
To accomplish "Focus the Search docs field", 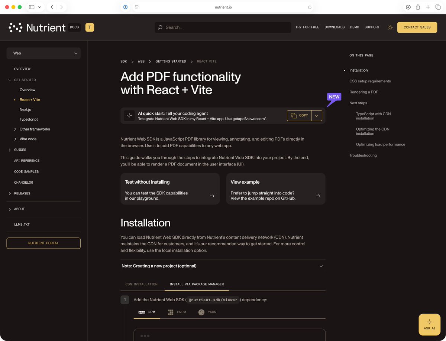I will [223, 27].
